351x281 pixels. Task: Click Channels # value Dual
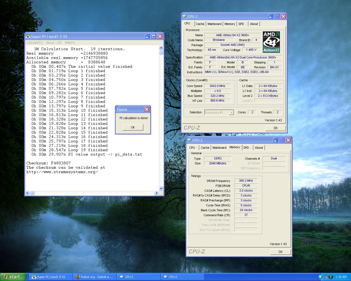click(x=274, y=158)
